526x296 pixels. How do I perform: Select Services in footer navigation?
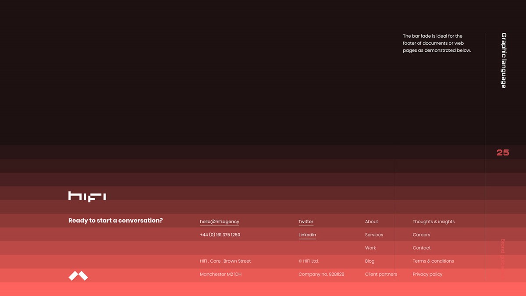point(373,235)
